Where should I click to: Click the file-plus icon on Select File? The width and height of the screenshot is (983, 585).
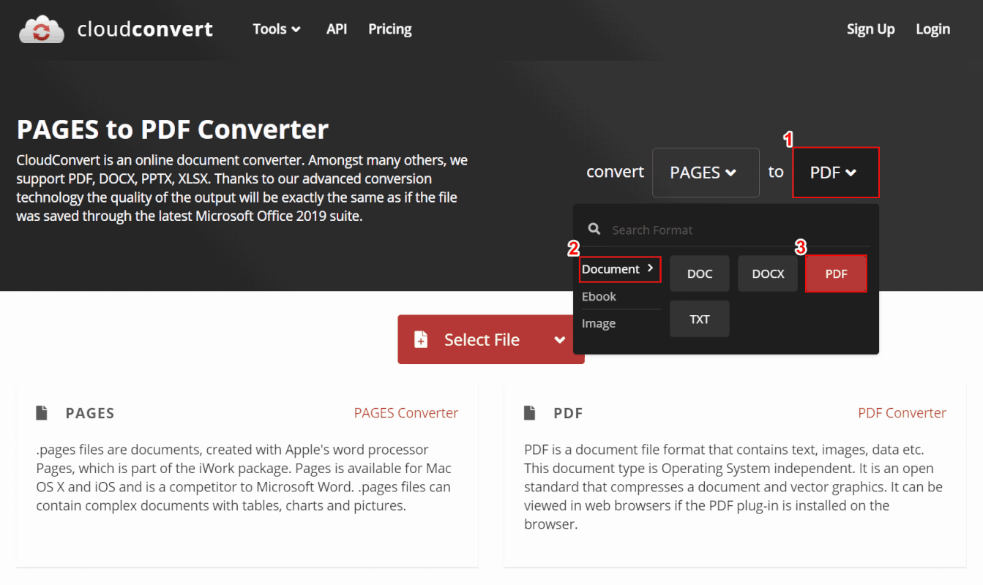tap(421, 339)
